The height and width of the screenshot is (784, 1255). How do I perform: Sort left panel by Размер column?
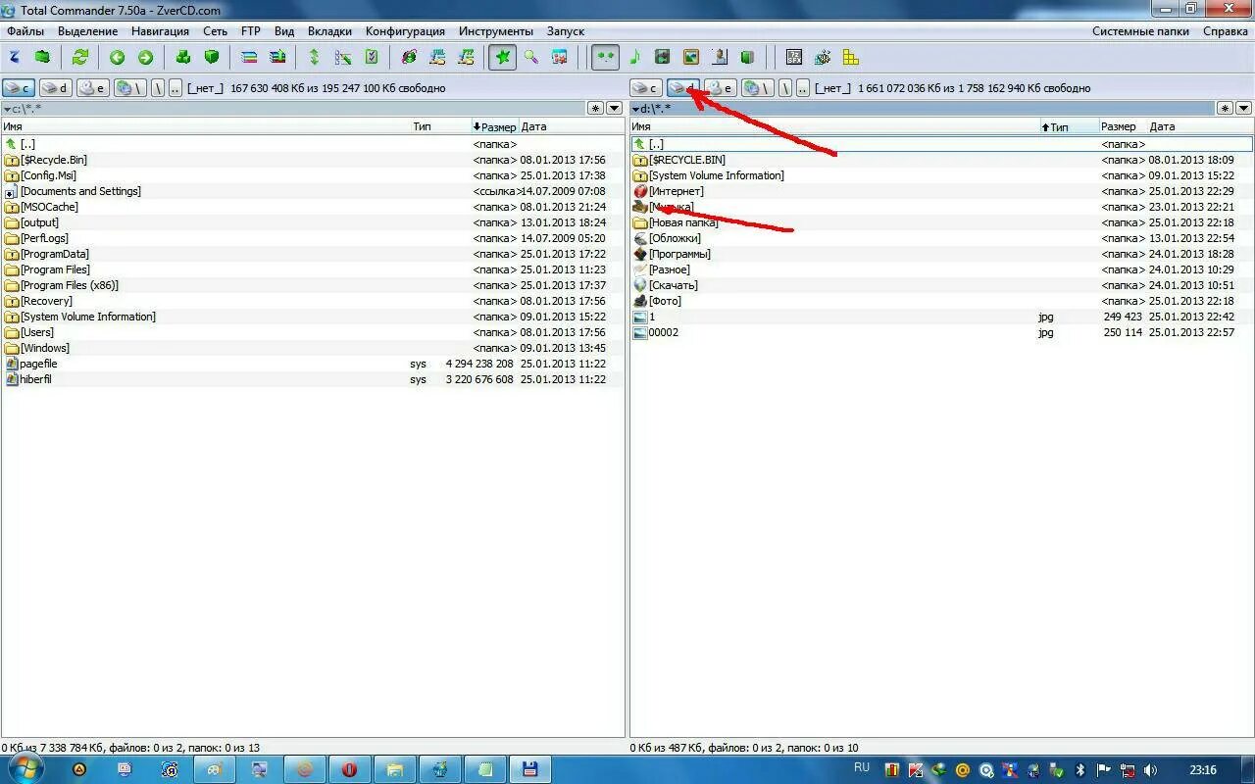point(494,126)
